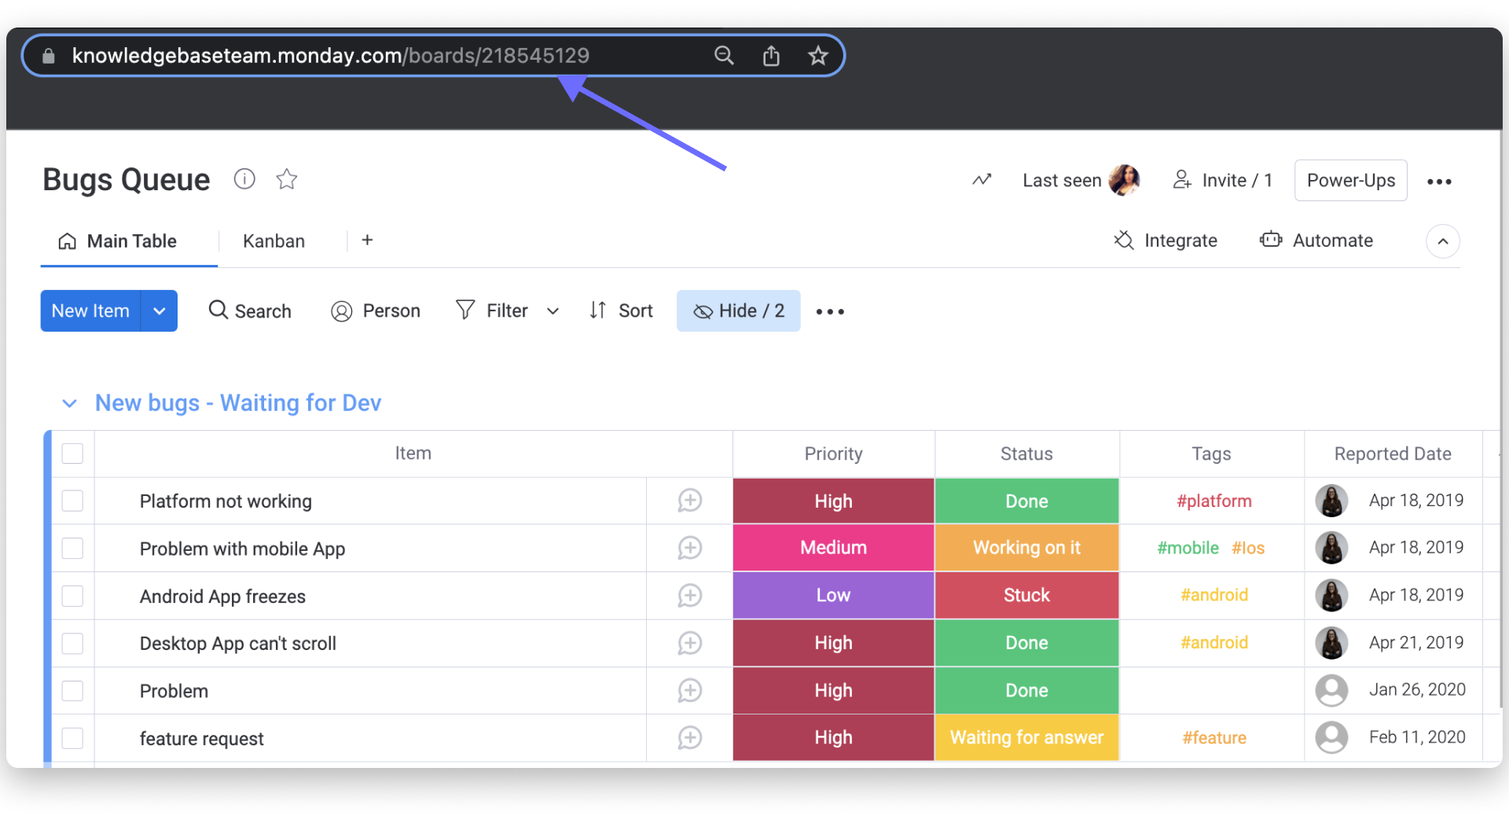Click the Integrate button
The width and height of the screenshot is (1509, 819).
[x=1166, y=241]
